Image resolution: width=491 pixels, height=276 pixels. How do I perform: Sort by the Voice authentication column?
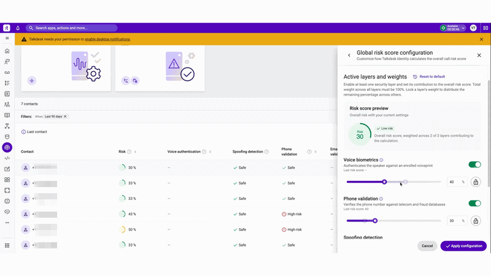click(210, 151)
